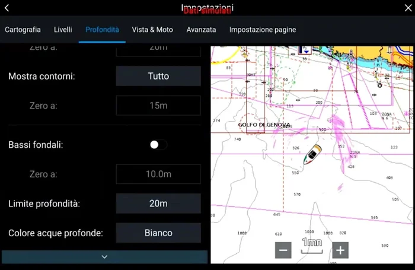
Task: Expand more settings with bottom chevron
Action: 104,257
